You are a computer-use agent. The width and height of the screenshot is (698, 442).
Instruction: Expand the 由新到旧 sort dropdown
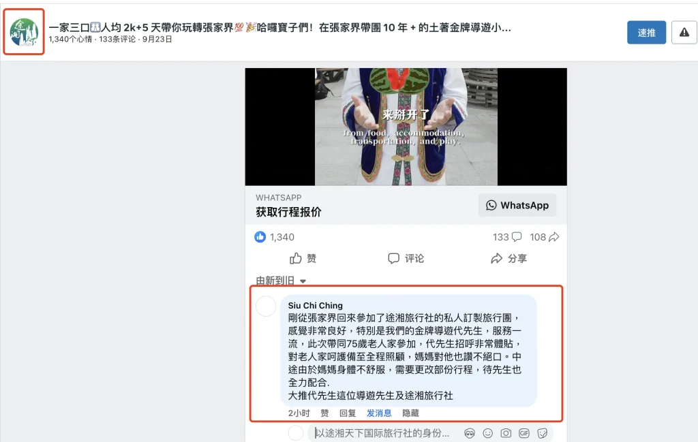click(281, 281)
